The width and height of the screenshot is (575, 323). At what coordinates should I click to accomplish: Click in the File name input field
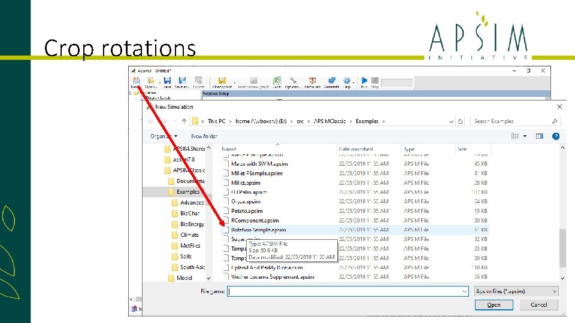tap(345, 291)
